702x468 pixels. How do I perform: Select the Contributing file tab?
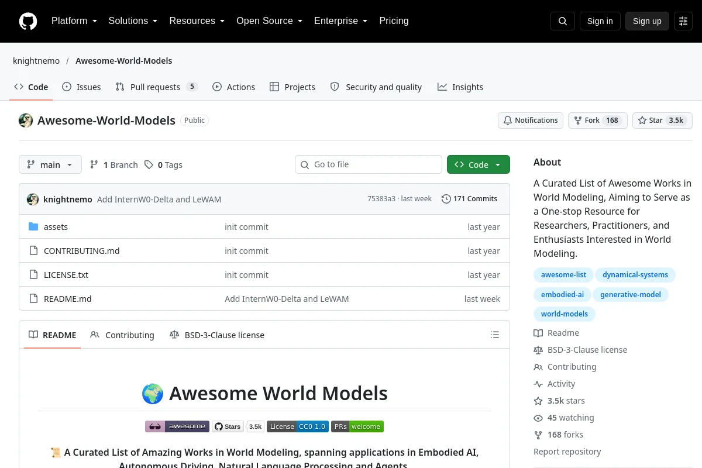(x=122, y=335)
